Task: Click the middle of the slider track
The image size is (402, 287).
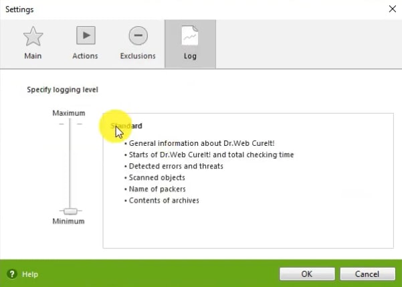Action: tap(70, 164)
